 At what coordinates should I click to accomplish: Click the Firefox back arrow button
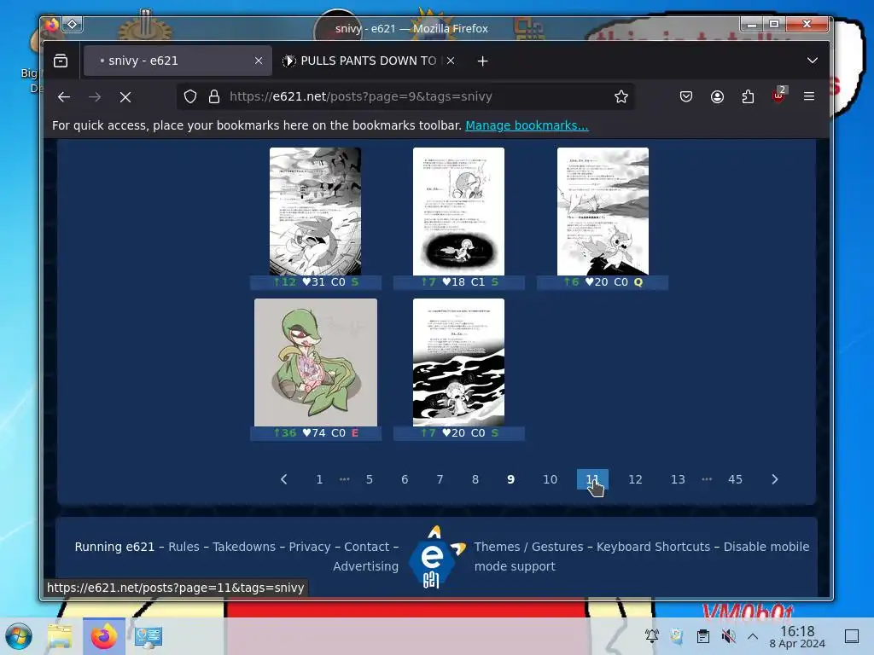(x=64, y=97)
